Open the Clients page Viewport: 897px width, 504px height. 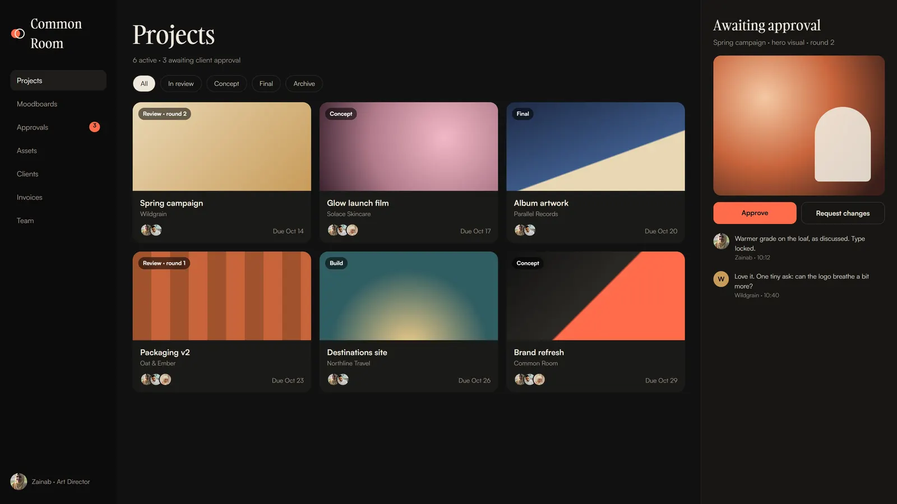58,174
